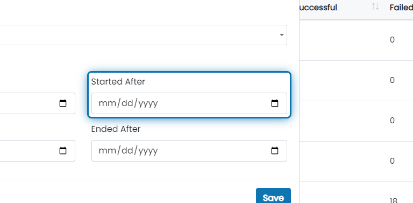Click the Started After label

coord(118,82)
